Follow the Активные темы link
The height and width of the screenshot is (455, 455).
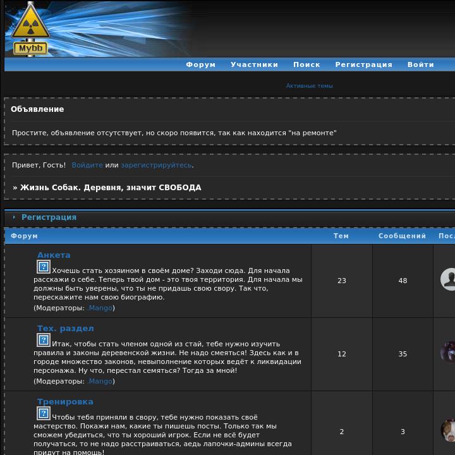pyautogui.click(x=309, y=86)
